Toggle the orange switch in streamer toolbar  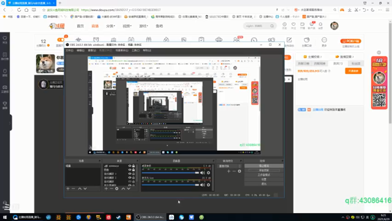click(x=61, y=39)
